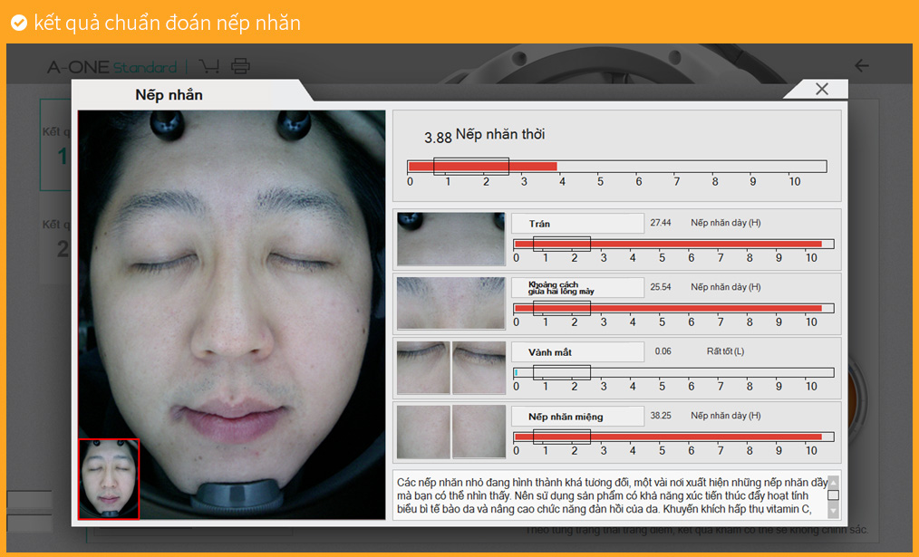
Task: Click the Khoảng cách giữa hai lông mày button
Action: tap(576, 287)
